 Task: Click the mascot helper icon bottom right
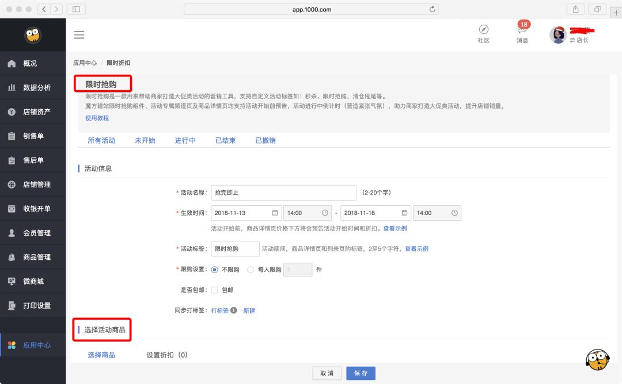(x=597, y=359)
